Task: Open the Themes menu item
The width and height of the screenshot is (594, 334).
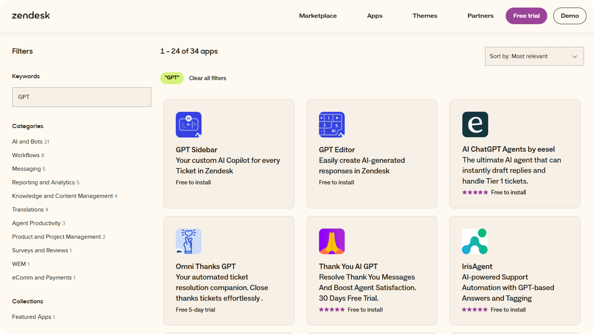Action: (x=425, y=16)
